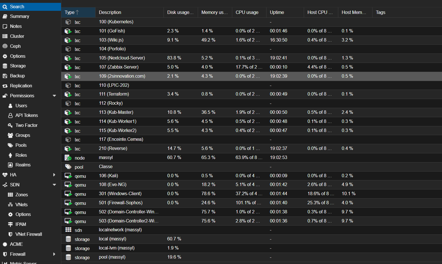The width and height of the screenshot is (442, 264).
Task: Collapse the Permissions section
Action: point(54,96)
